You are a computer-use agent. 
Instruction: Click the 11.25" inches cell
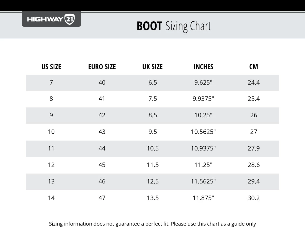[203, 165]
